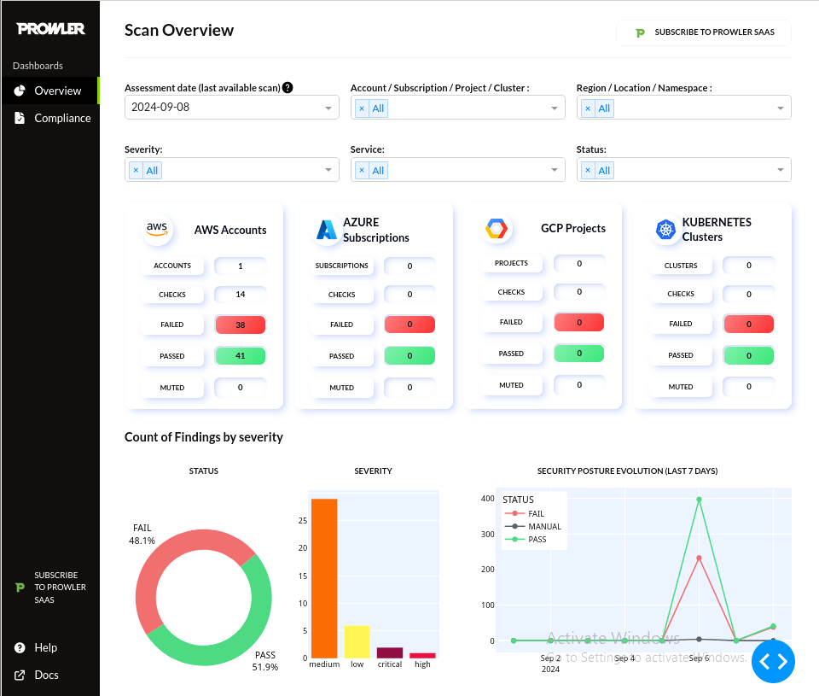Viewport: 819px width, 696px height.
Task: Click the PASS peak point on Sep 6
Action: coord(699,500)
